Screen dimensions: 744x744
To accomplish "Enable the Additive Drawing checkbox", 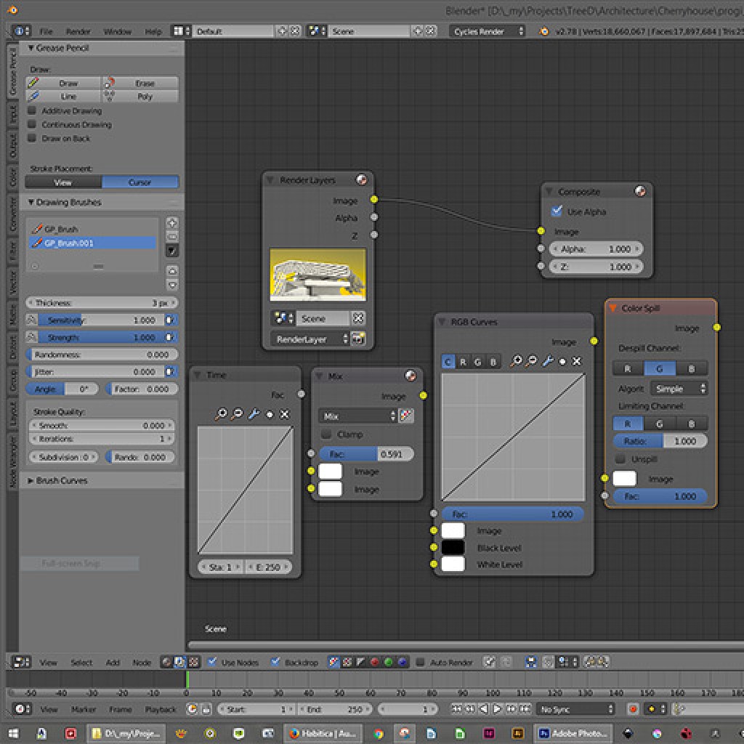I will coord(32,111).
